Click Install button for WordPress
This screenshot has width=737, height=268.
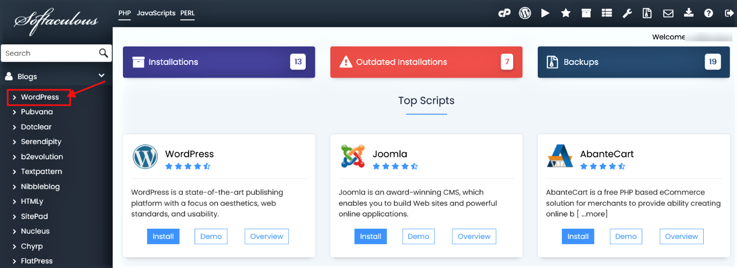(x=163, y=236)
